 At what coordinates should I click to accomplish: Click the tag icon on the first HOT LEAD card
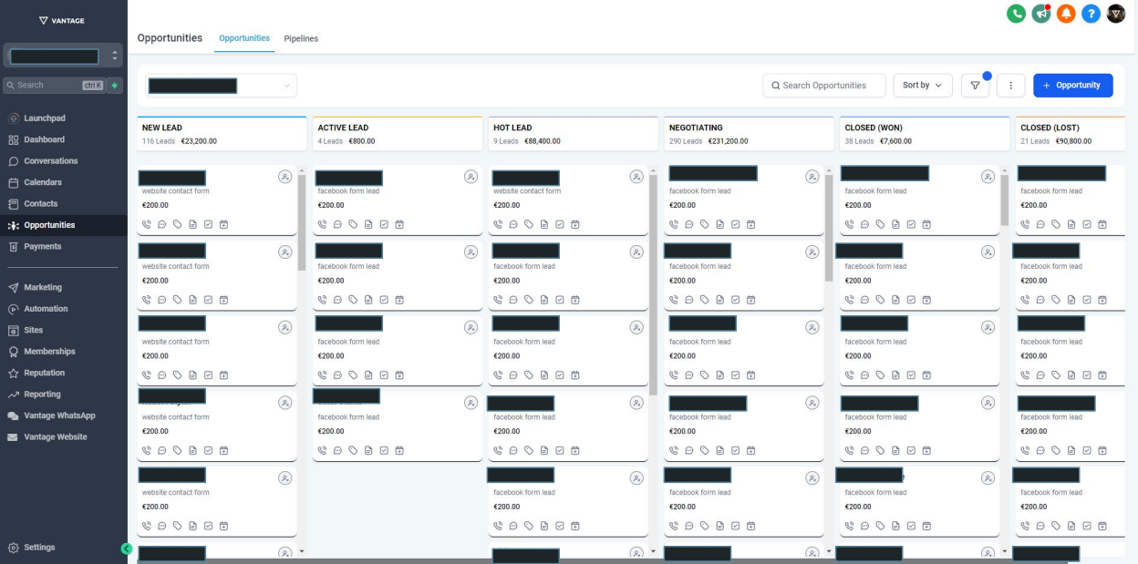[x=529, y=224]
